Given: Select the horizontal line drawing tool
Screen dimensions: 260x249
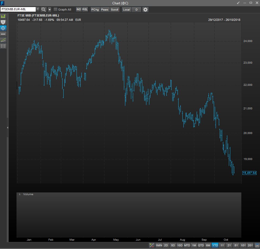Looking at the screenshot, I should (x=3, y=34).
